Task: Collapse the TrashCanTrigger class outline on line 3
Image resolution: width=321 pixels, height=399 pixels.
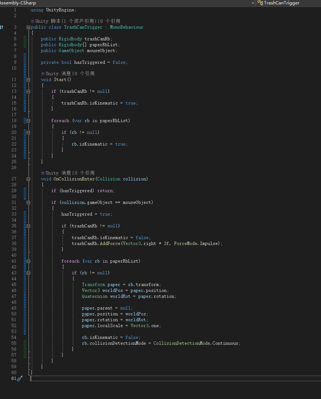Action: pos(28,27)
